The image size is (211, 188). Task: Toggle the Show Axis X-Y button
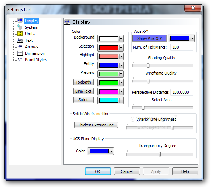point(150,39)
